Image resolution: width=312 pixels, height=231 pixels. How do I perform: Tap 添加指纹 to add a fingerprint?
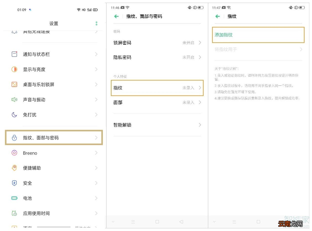258,35
